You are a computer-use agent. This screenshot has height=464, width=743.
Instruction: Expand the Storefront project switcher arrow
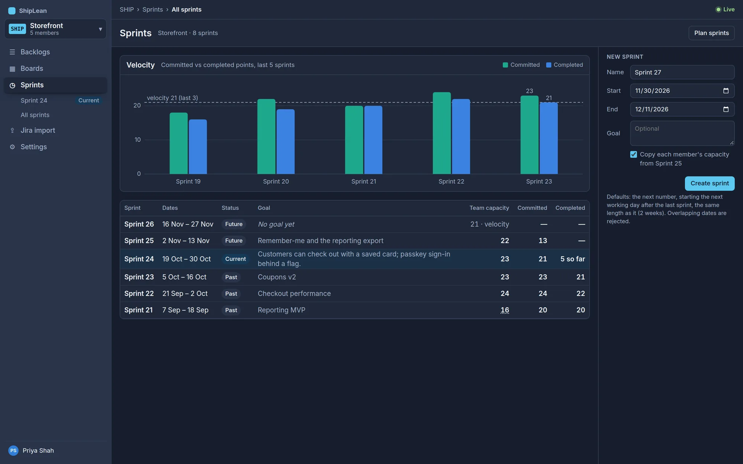pos(100,29)
